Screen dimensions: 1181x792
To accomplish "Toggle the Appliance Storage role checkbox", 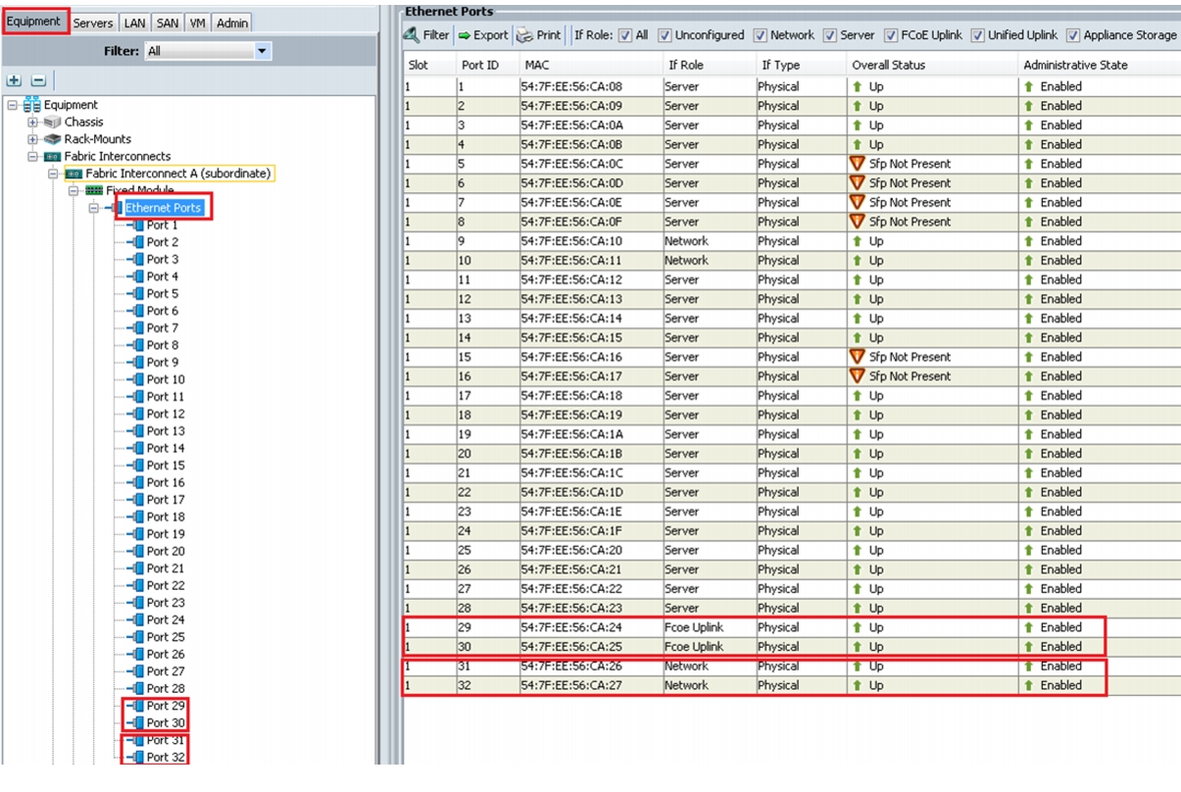I will (1074, 35).
